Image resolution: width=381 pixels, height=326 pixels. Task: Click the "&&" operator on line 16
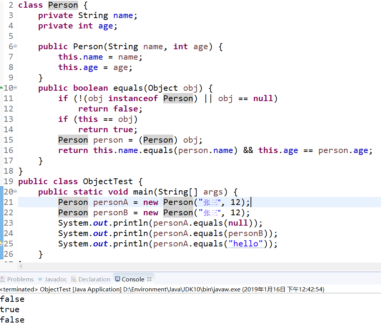click(x=248, y=150)
